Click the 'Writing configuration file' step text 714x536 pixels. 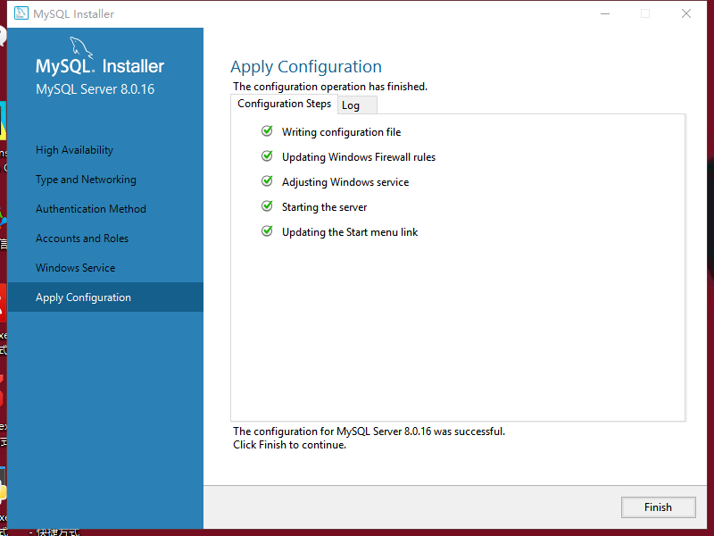341,132
